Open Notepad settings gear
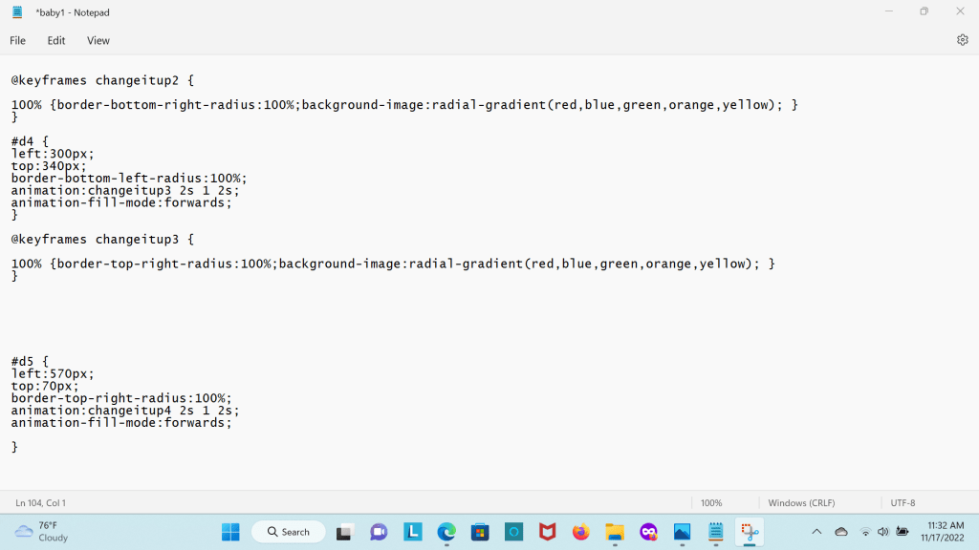The width and height of the screenshot is (979, 550). (x=962, y=40)
